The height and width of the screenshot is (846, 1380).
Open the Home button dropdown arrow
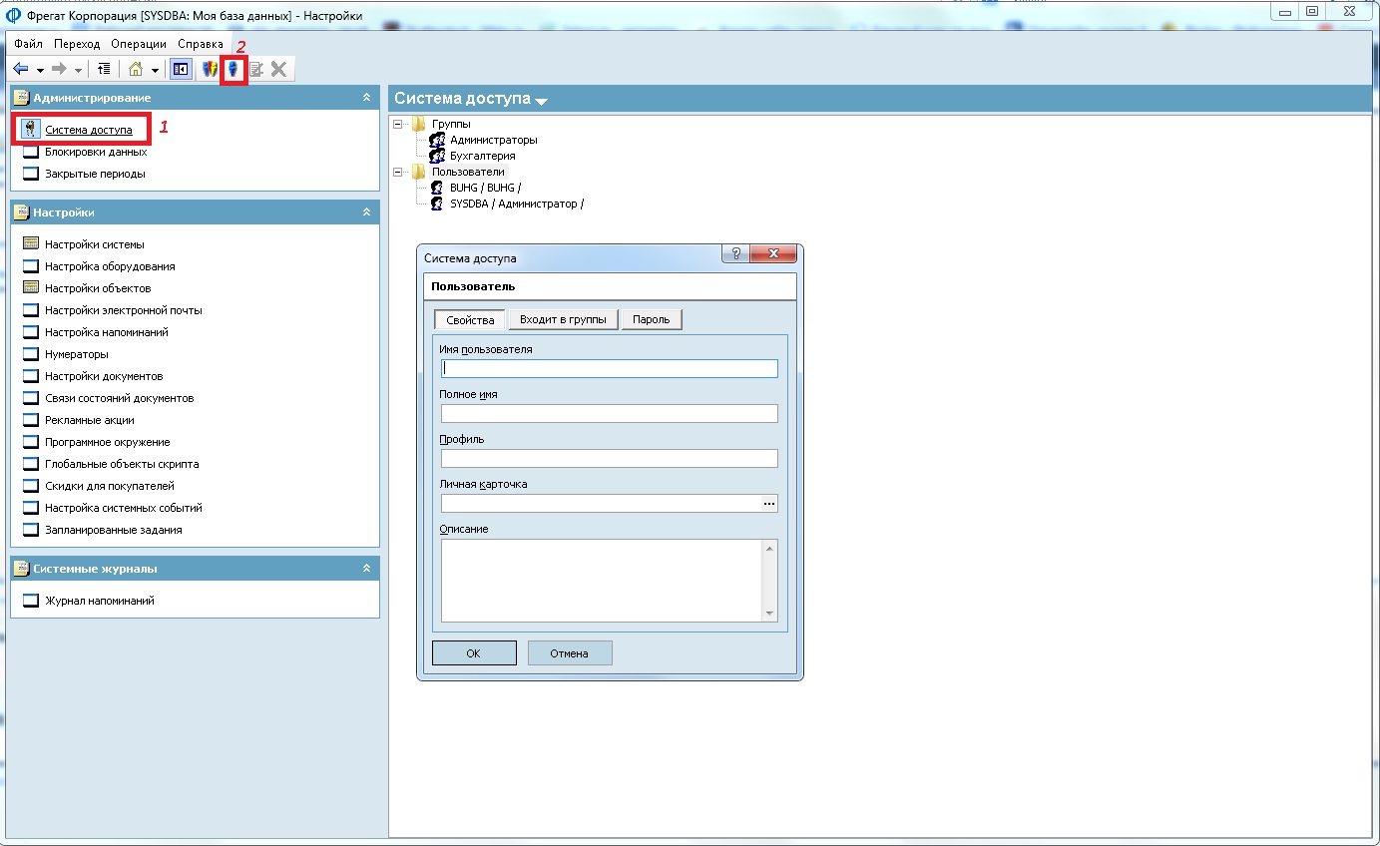pyautogui.click(x=155, y=70)
